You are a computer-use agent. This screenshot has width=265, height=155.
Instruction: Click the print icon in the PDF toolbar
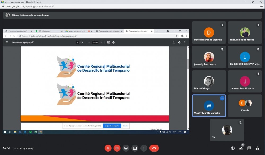179,42
